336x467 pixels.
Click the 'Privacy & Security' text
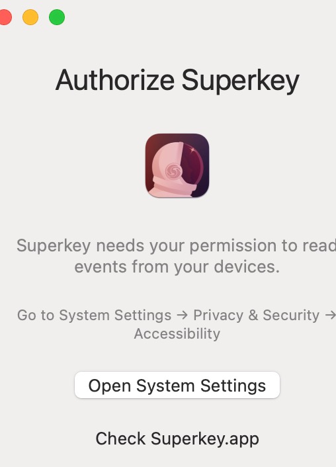[256, 315]
